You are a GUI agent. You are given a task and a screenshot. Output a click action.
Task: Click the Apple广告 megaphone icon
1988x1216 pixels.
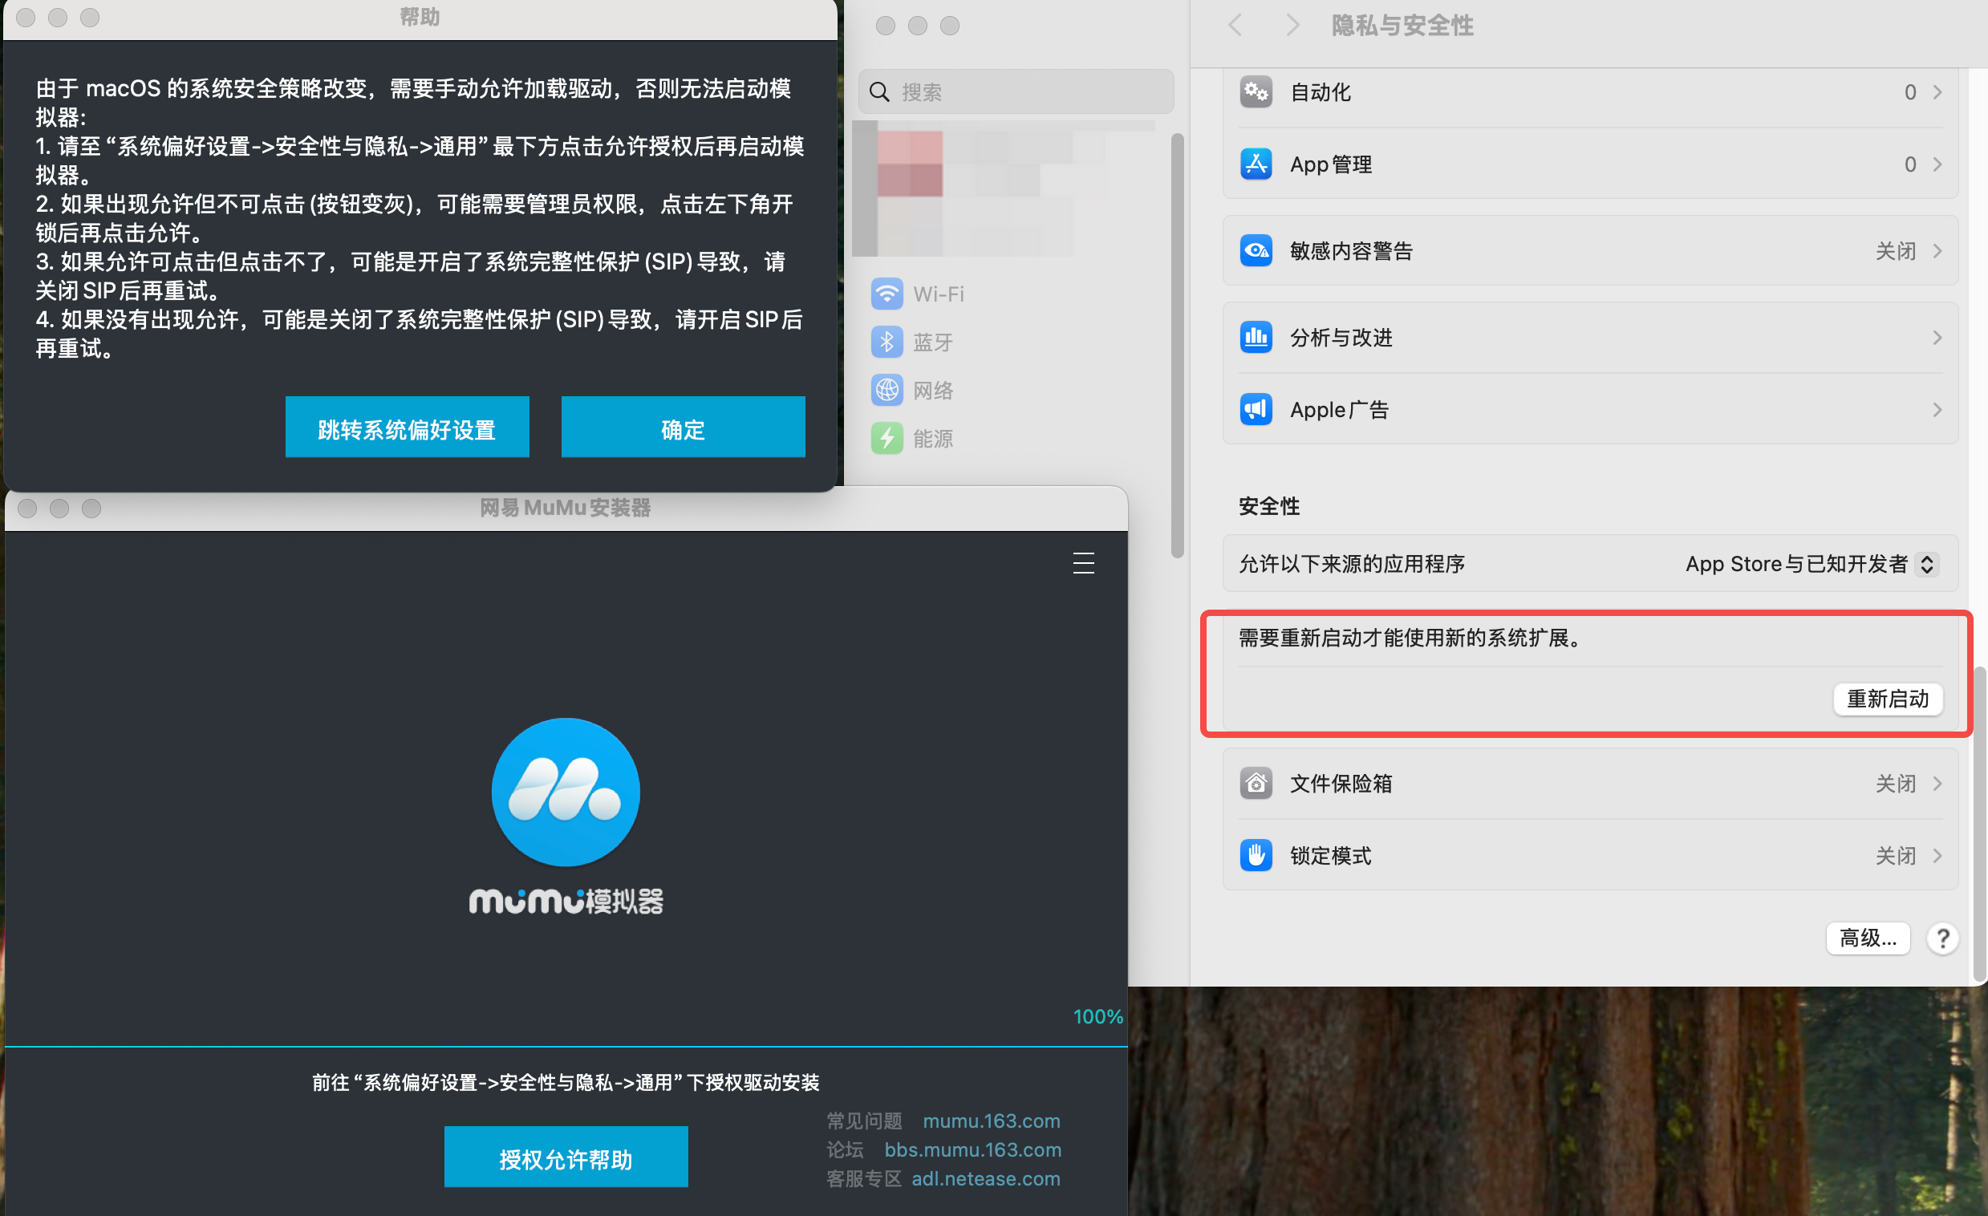point(1256,409)
